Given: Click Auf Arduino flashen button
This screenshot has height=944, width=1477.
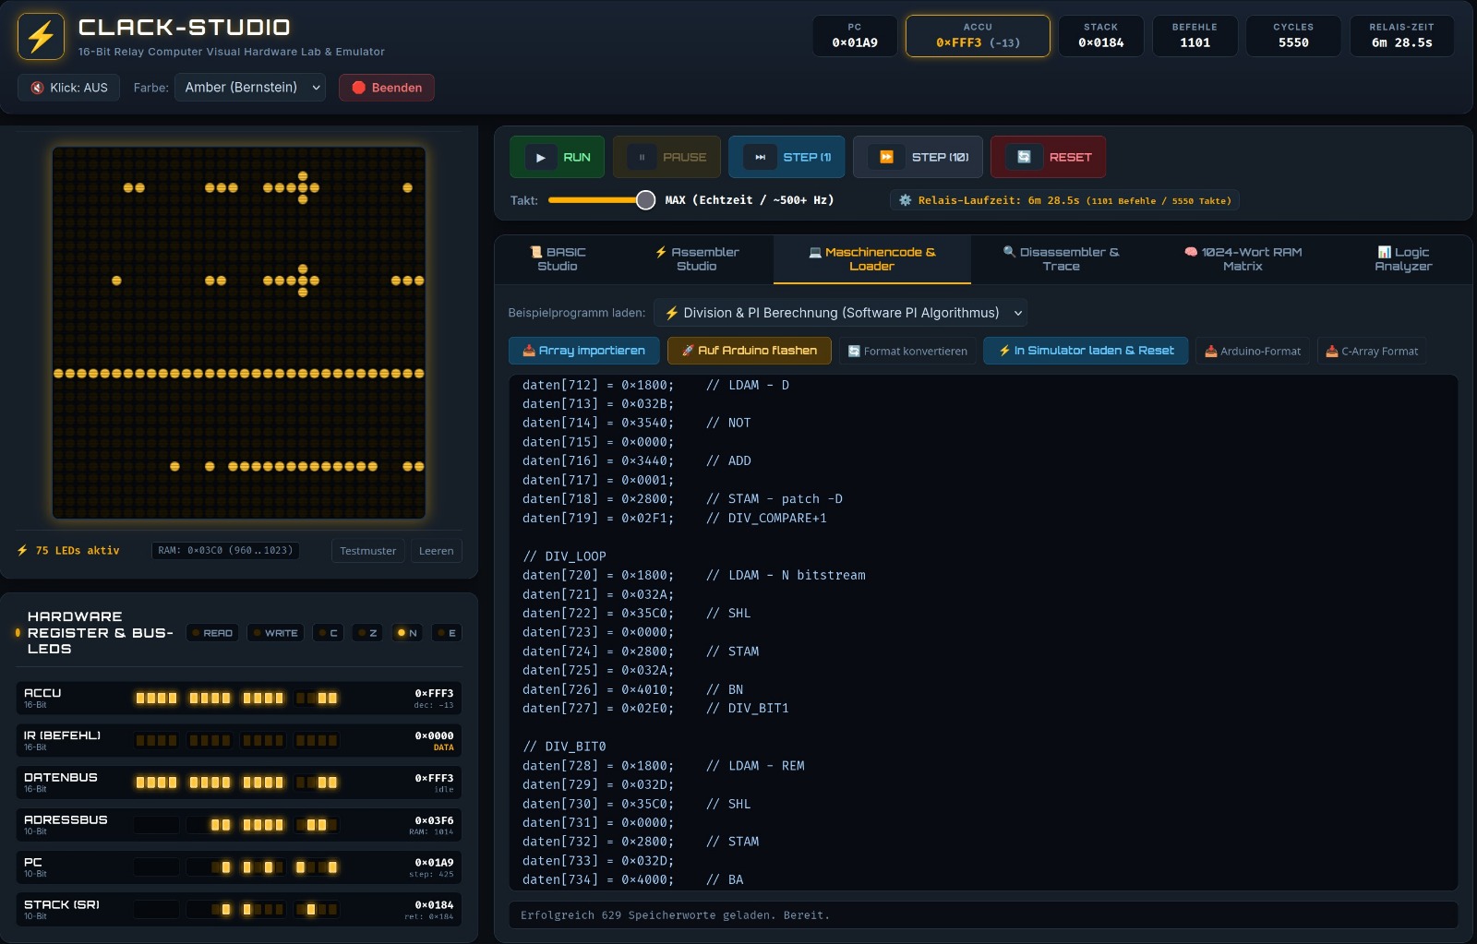Looking at the screenshot, I should click(749, 351).
